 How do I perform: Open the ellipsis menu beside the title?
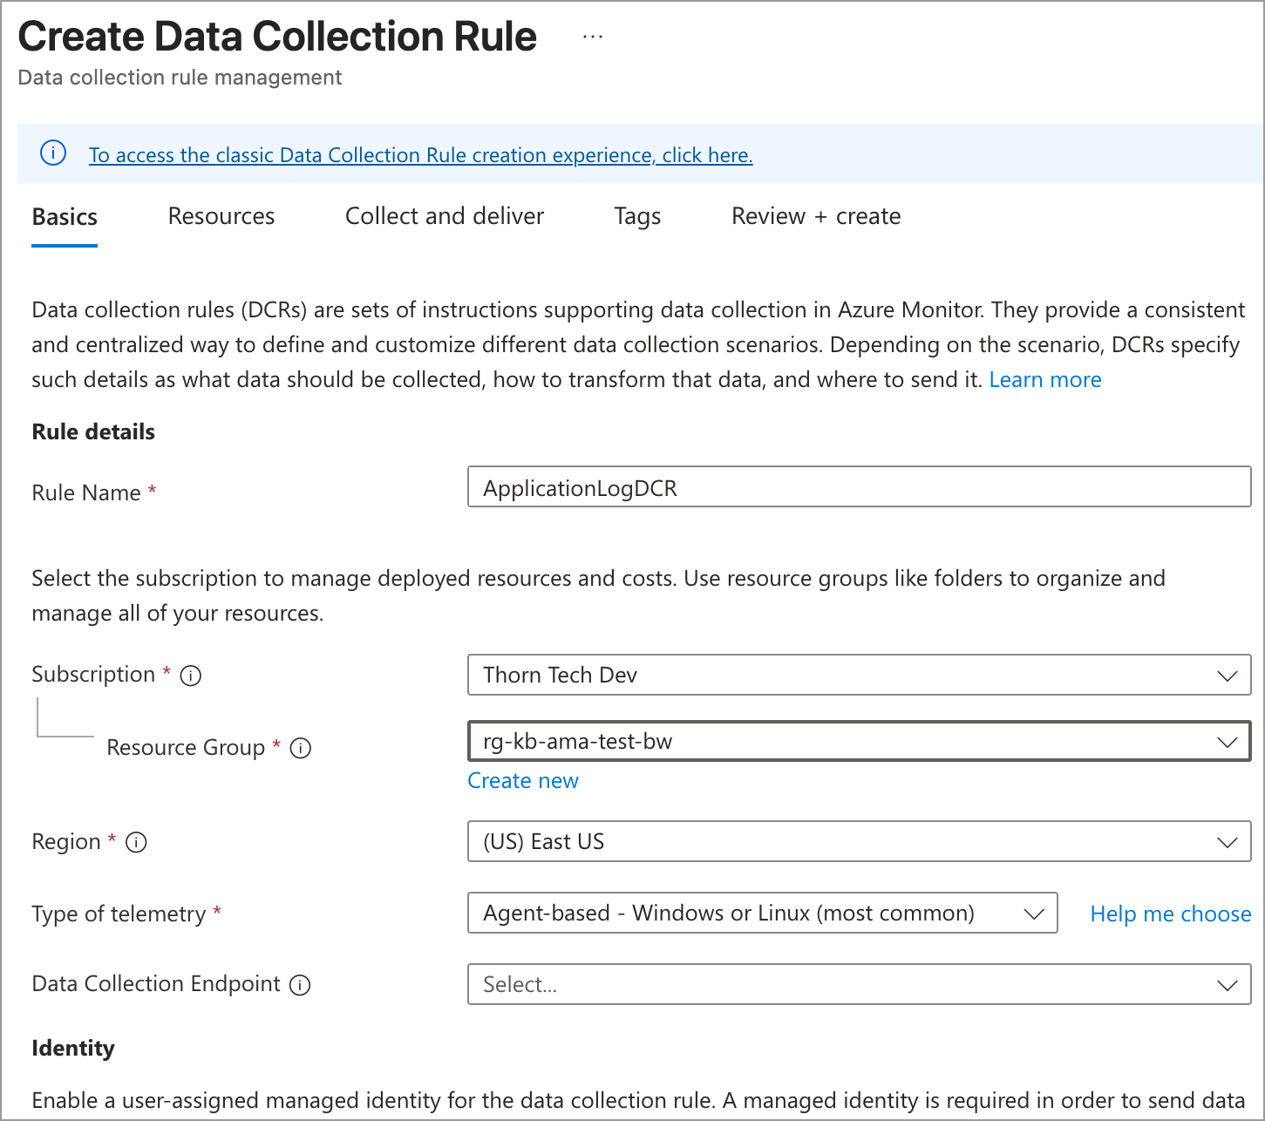tap(593, 37)
